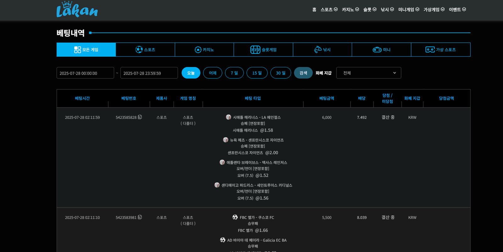Open the 미니게임 navigation dropdown
Viewport: 503px width, 252px height.
[408, 9]
